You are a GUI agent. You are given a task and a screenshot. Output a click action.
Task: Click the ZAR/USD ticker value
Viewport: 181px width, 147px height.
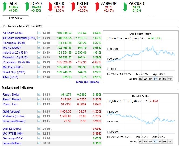click(136, 7)
